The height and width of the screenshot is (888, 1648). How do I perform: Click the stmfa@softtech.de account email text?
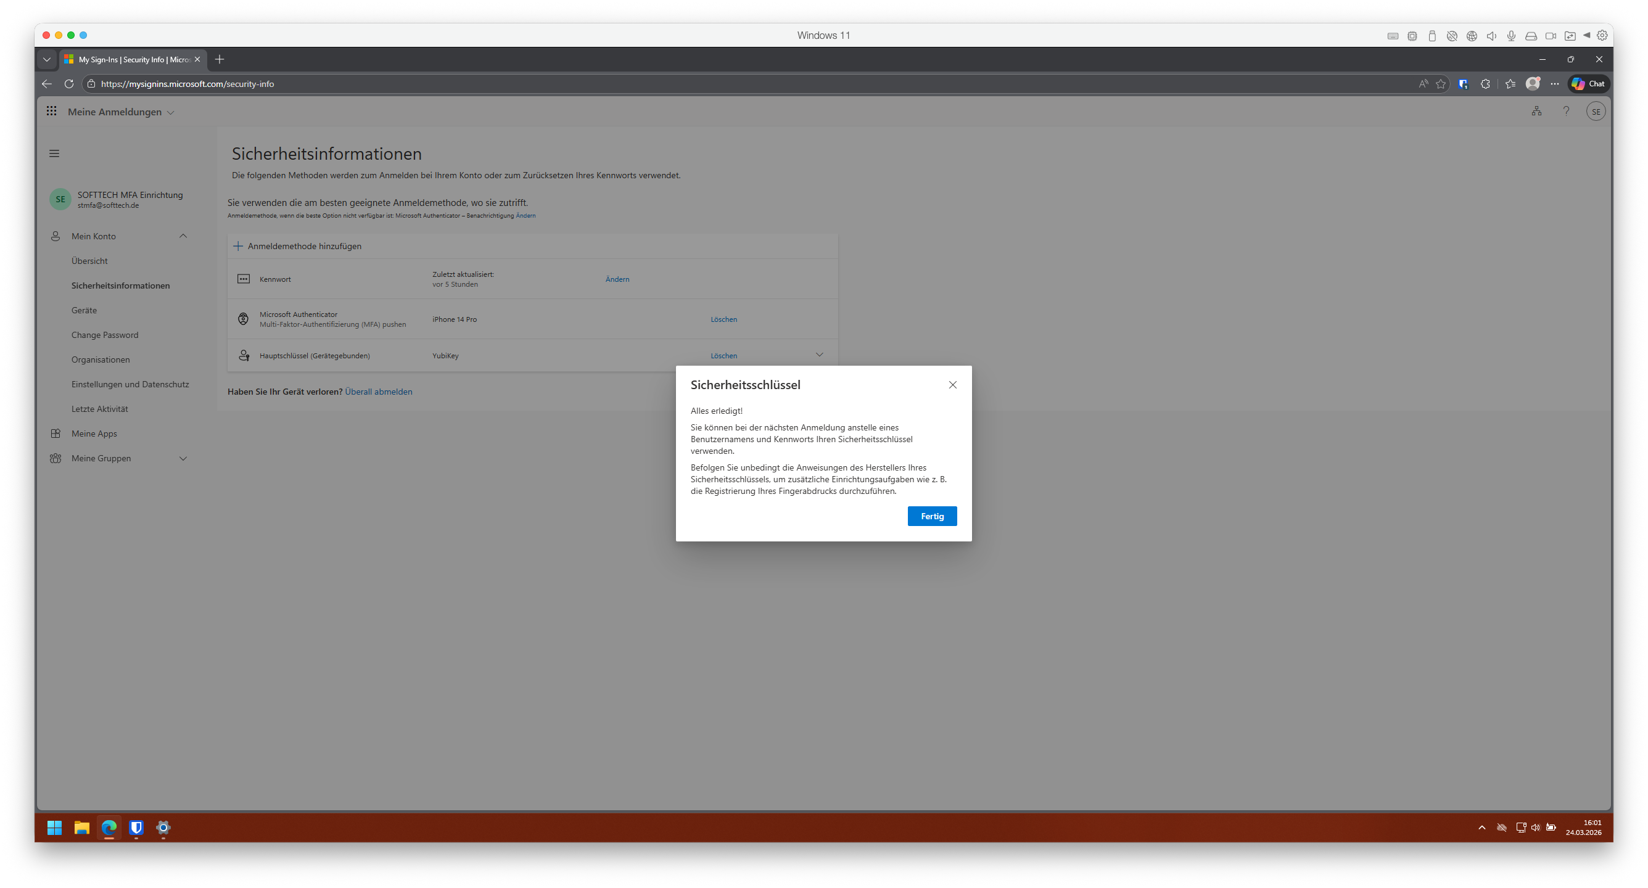coord(108,205)
